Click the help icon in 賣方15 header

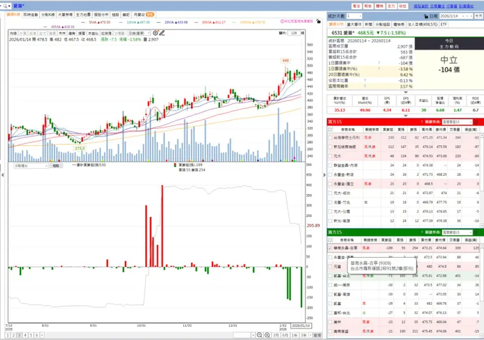point(422,232)
